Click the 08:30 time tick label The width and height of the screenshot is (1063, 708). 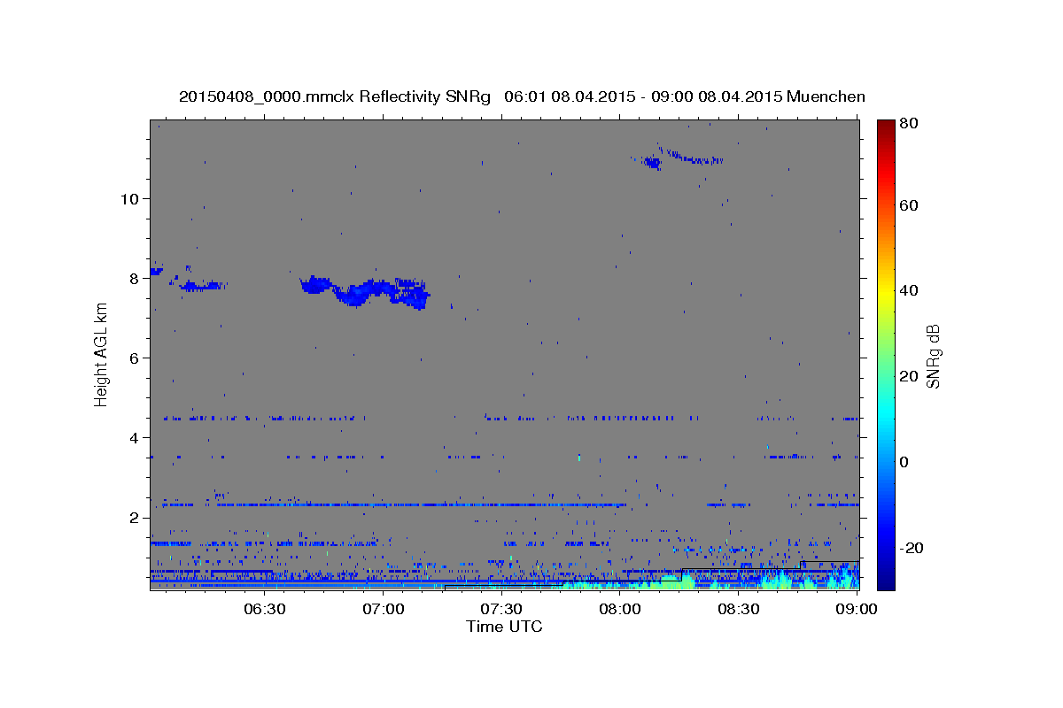739,609
